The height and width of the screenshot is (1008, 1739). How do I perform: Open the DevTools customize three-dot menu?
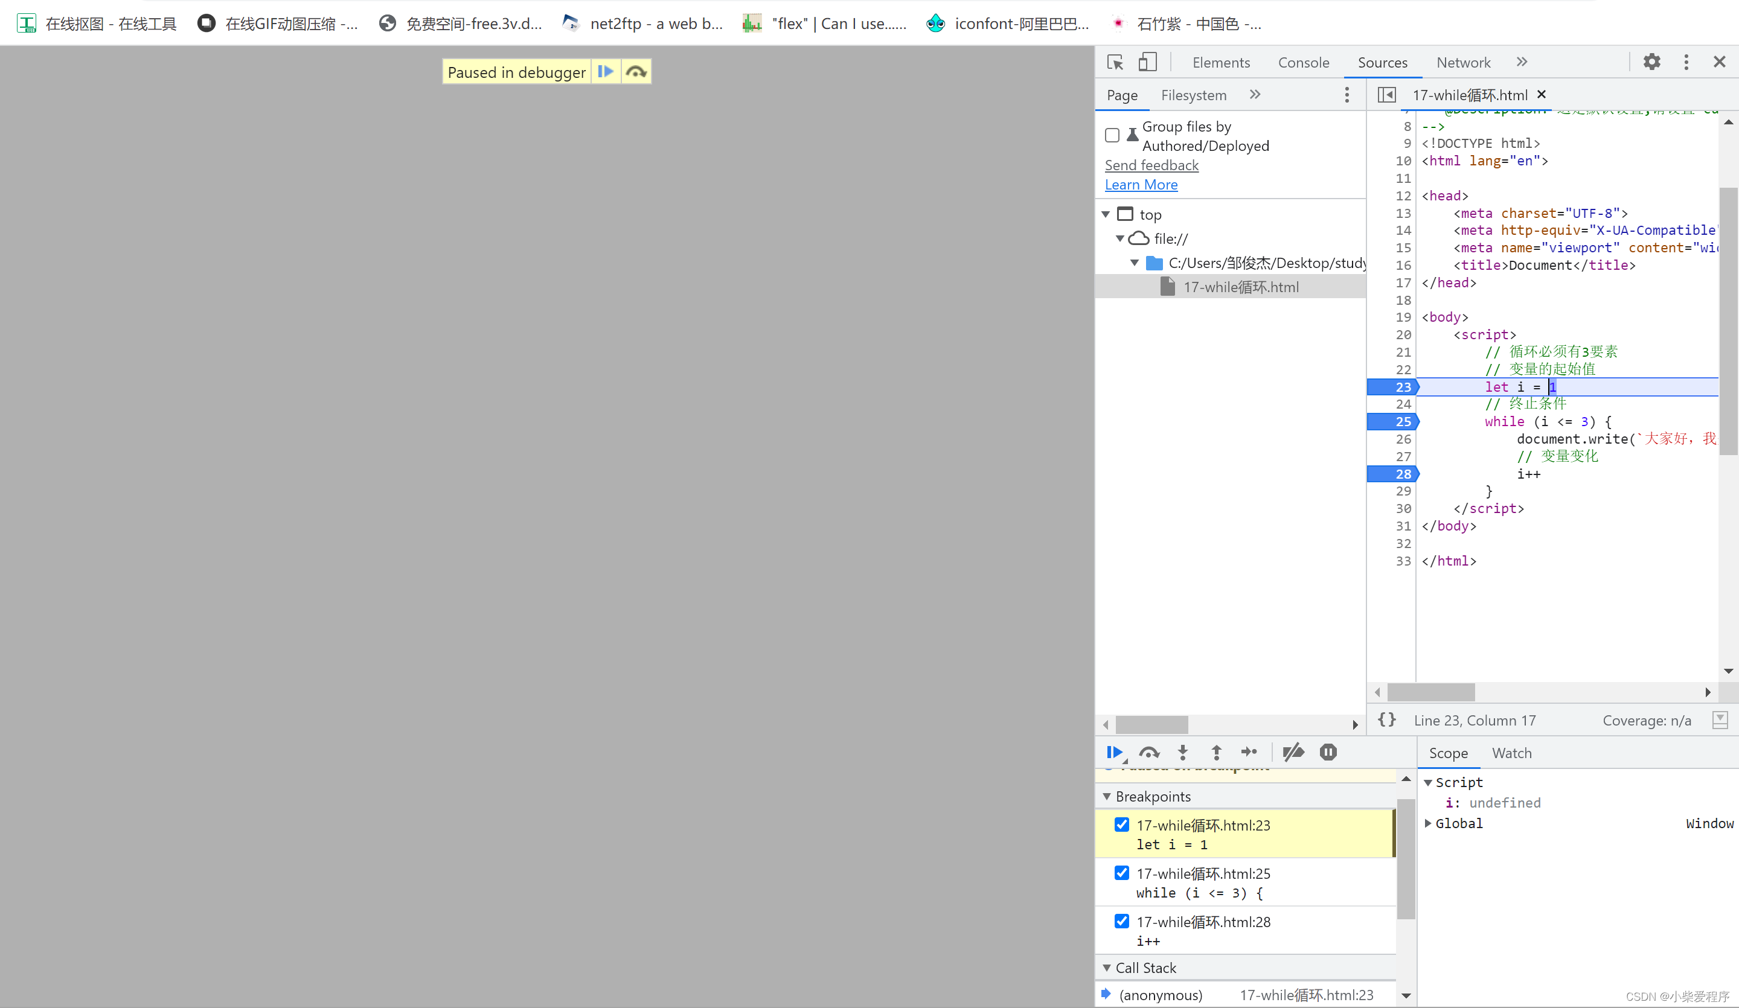(x=1686, y=62)
